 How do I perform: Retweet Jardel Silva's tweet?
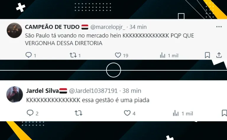78,113
